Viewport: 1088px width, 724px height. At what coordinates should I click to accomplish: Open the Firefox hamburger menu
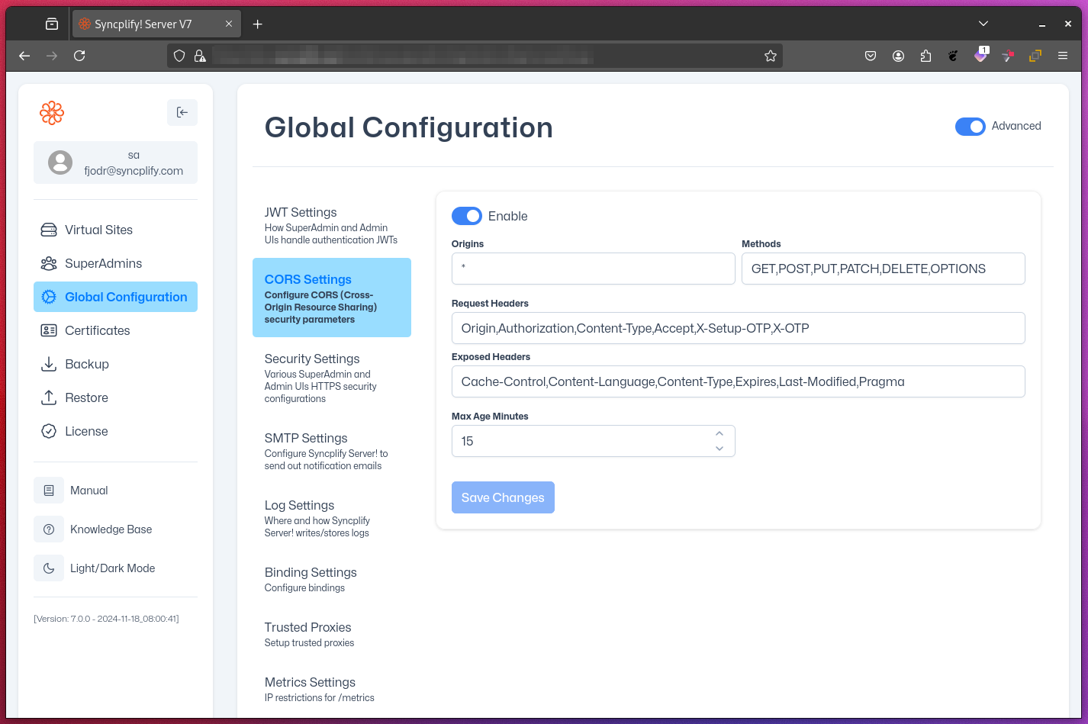1063,56
